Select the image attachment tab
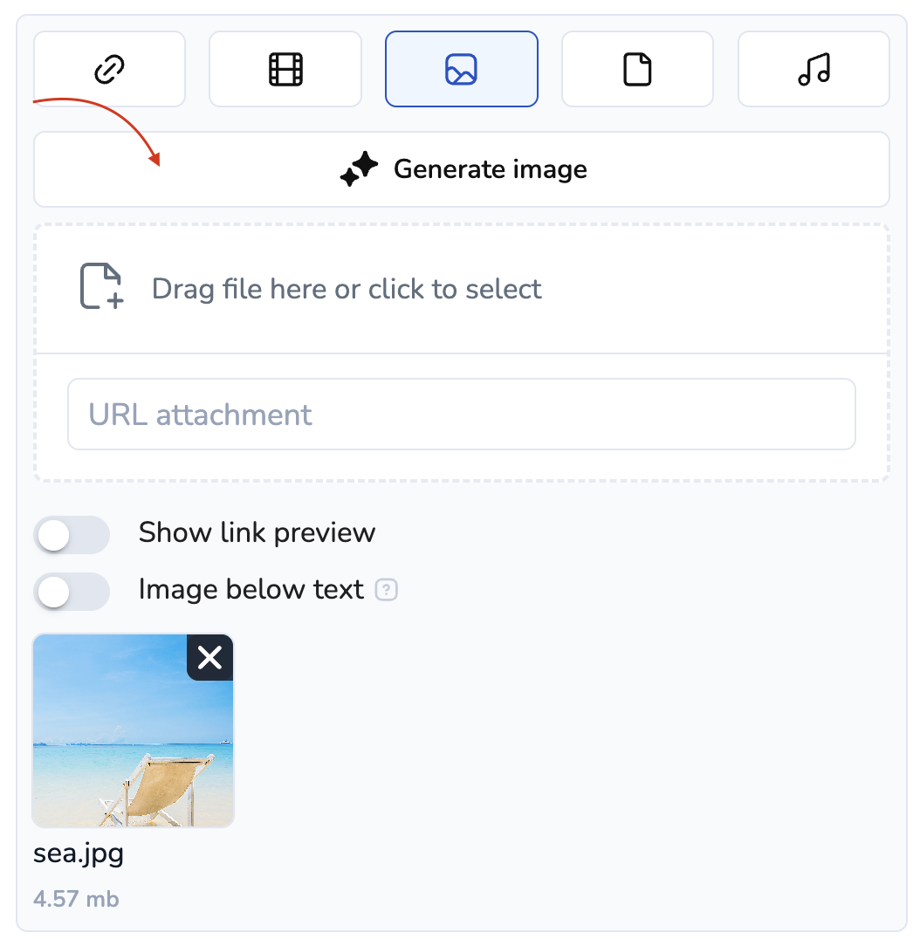920x939 pixels. tap(461, 69)
